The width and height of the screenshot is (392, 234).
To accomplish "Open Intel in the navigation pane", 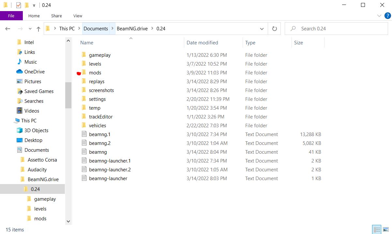I will [x=29, y=42].
